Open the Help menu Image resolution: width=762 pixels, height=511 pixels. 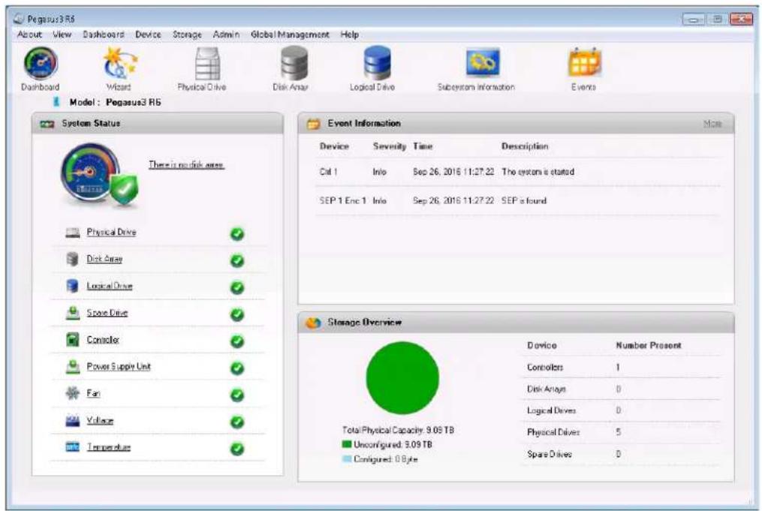(349, 35)
